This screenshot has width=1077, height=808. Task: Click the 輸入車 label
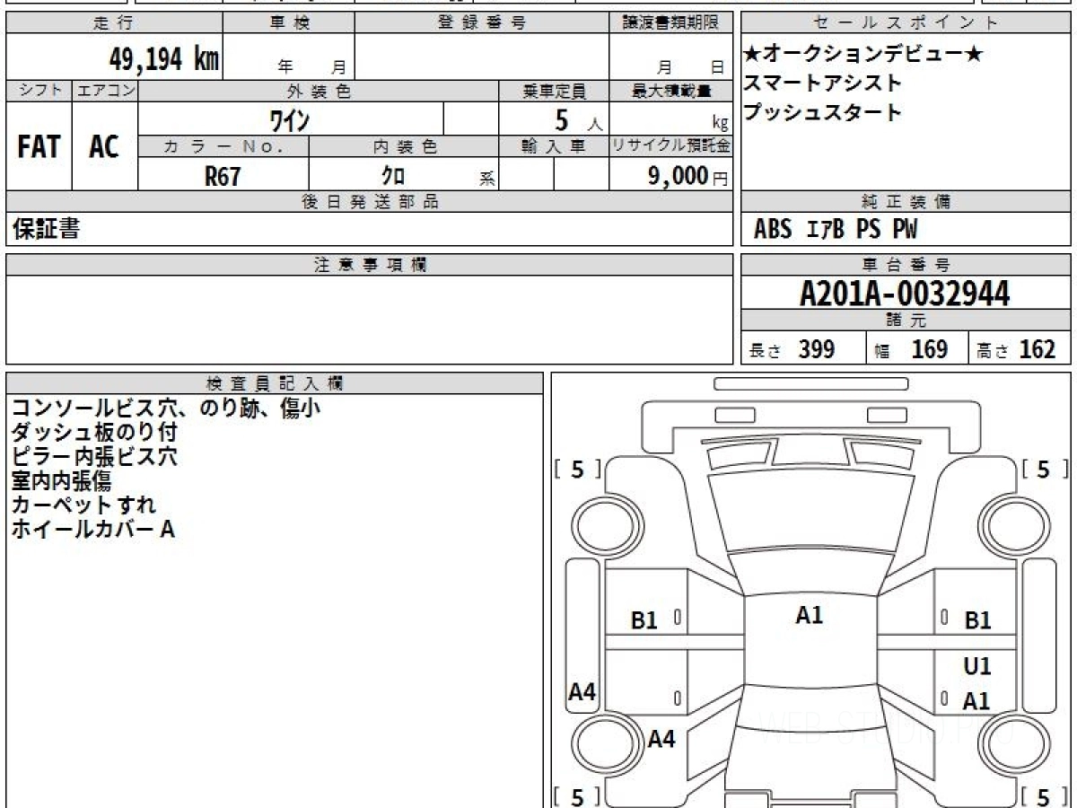(554, 146)
